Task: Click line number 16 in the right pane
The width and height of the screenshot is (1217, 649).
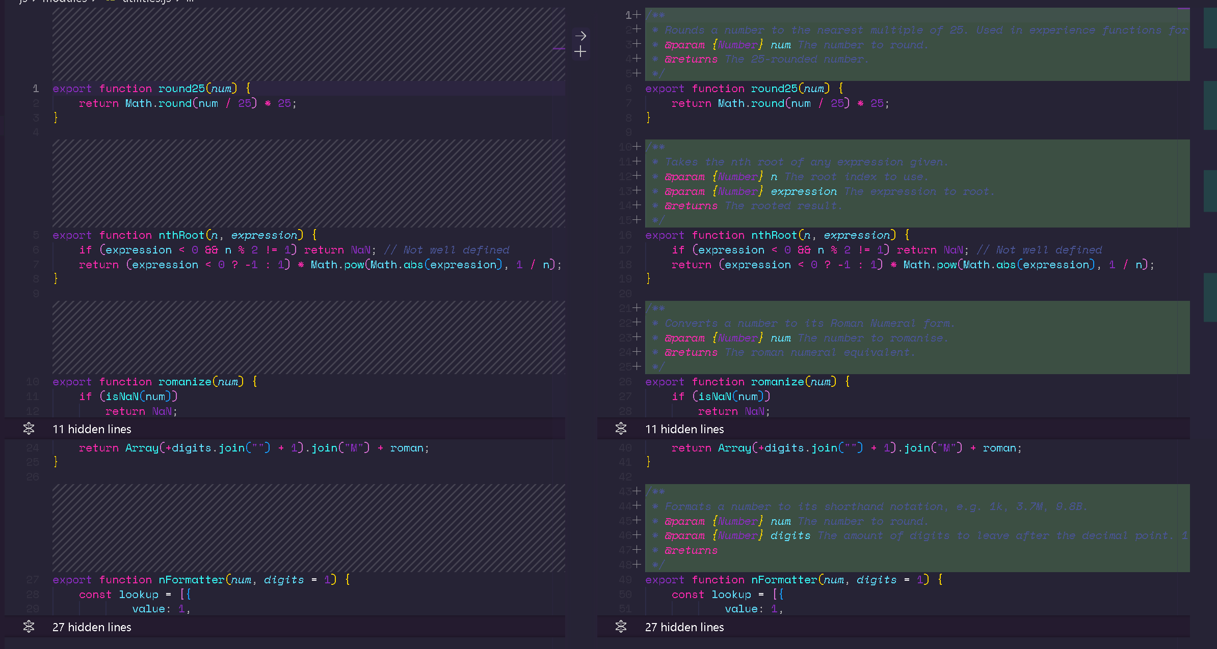Action: tap(625, 235)
